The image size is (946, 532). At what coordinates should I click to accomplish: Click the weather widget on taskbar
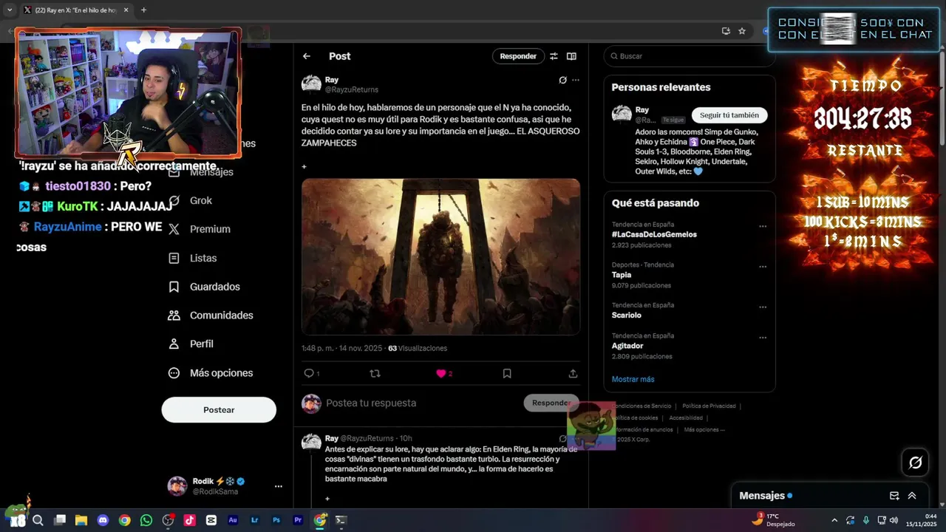774,519
